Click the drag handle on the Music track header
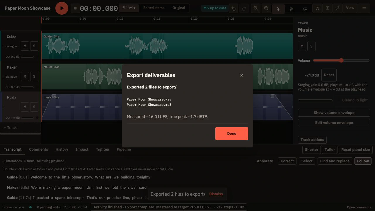Image resolution: width=375 pixels, height=211 pixels. 4,107
